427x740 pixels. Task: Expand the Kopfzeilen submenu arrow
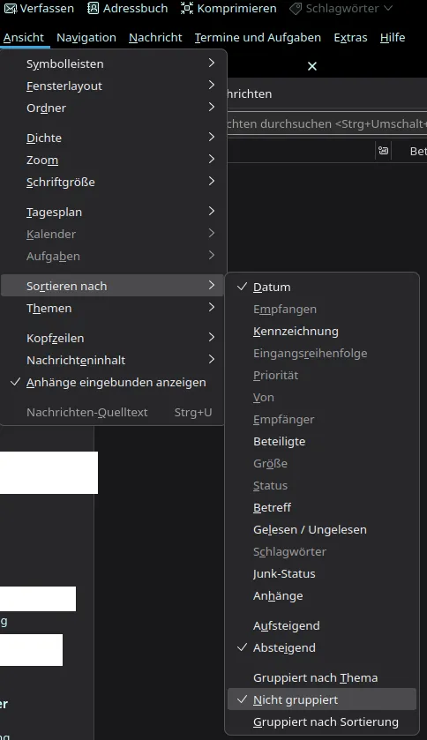(212, 338)
